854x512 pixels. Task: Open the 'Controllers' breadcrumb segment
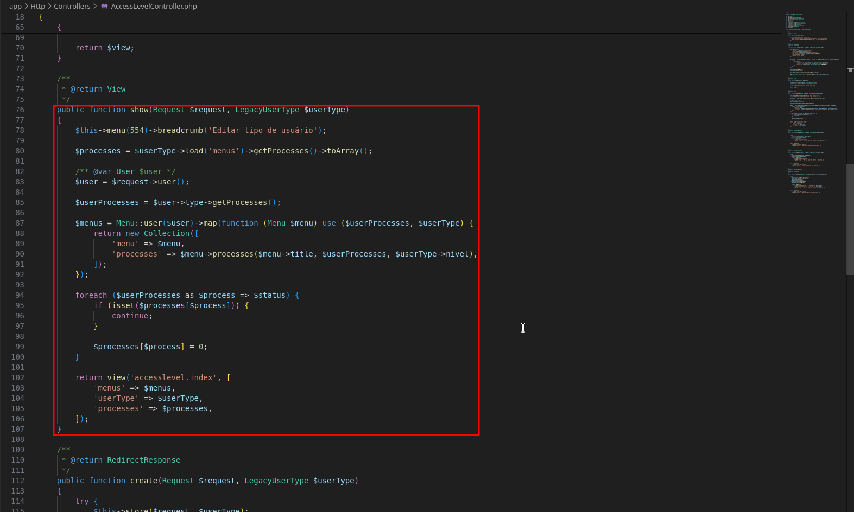click(72, 7)
